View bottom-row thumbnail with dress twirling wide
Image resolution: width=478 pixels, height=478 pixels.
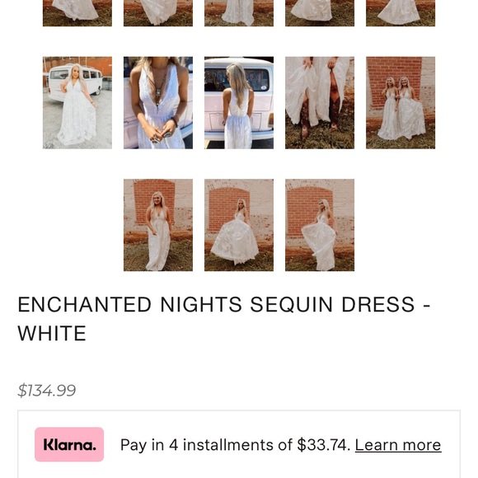(x=239, y=225)
